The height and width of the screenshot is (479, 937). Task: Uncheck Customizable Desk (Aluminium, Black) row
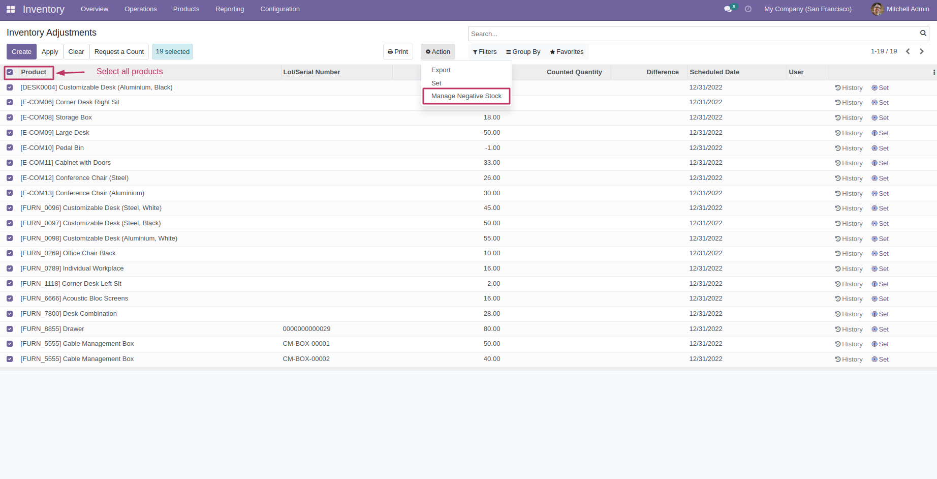pyautogui.click(x=10, y=87)
